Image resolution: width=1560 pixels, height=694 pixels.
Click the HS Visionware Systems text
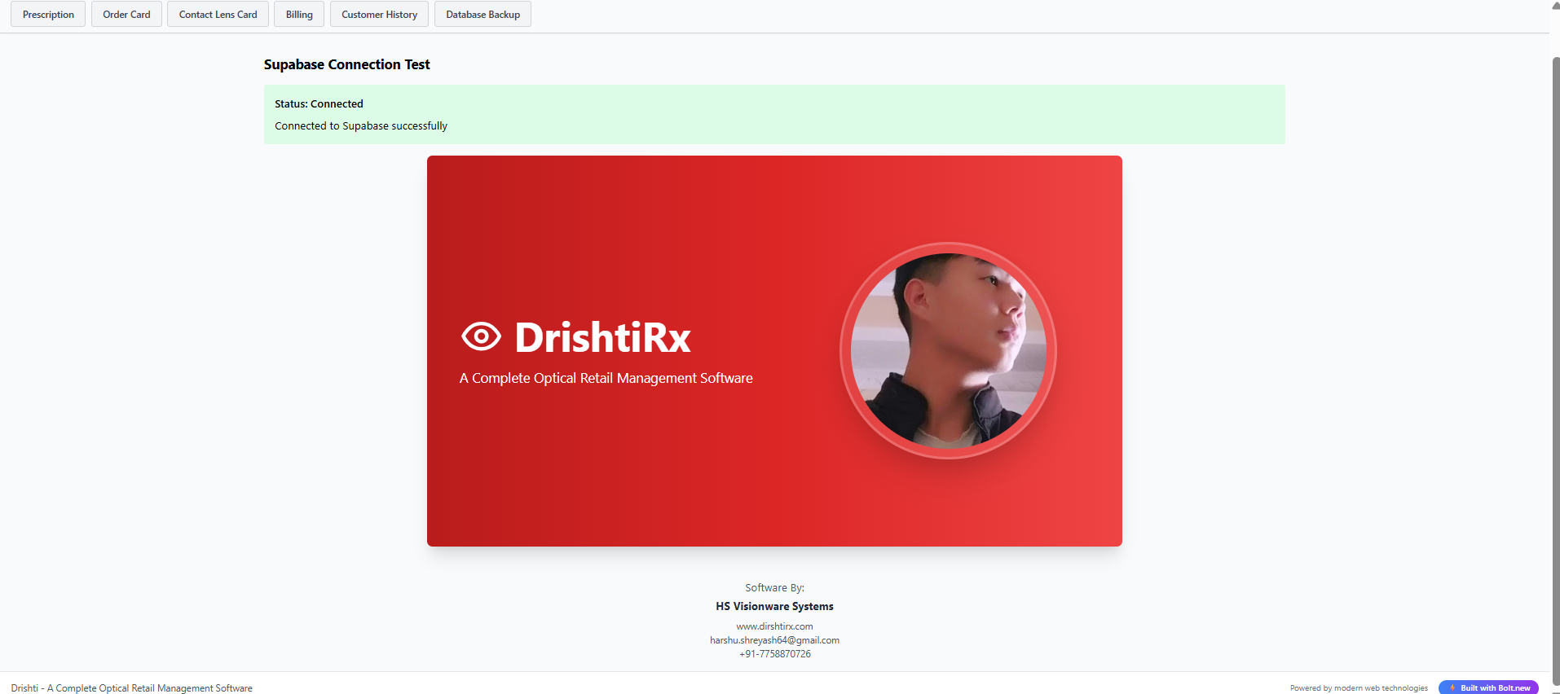tap(774, 606)
